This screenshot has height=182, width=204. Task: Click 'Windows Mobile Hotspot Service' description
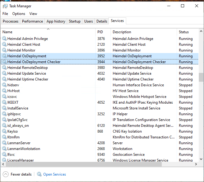(x=139, y=97)
